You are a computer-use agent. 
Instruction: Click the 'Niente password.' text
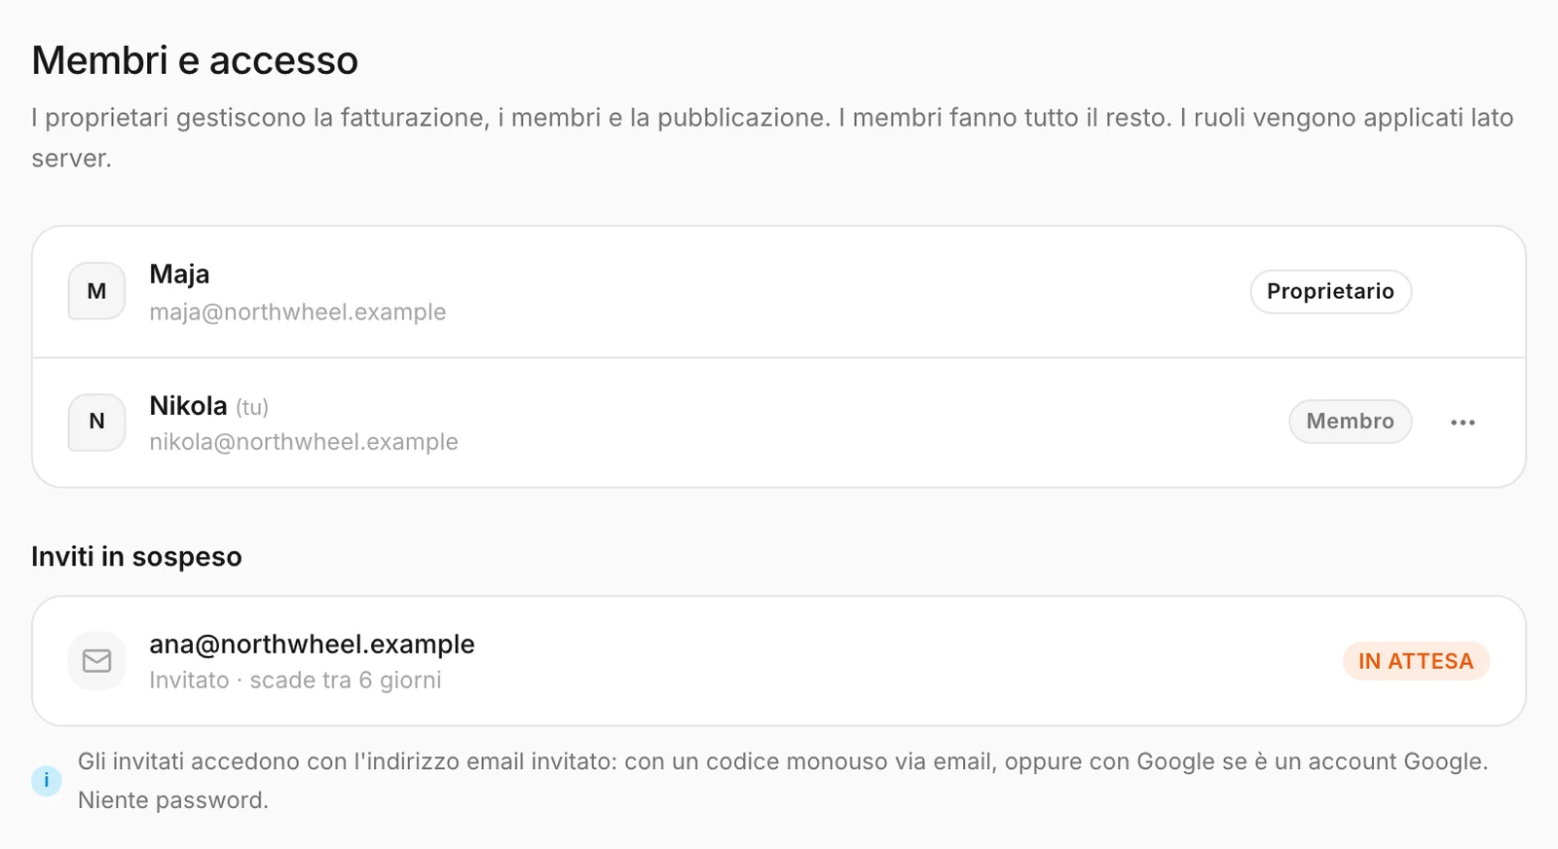pos(173,800)
